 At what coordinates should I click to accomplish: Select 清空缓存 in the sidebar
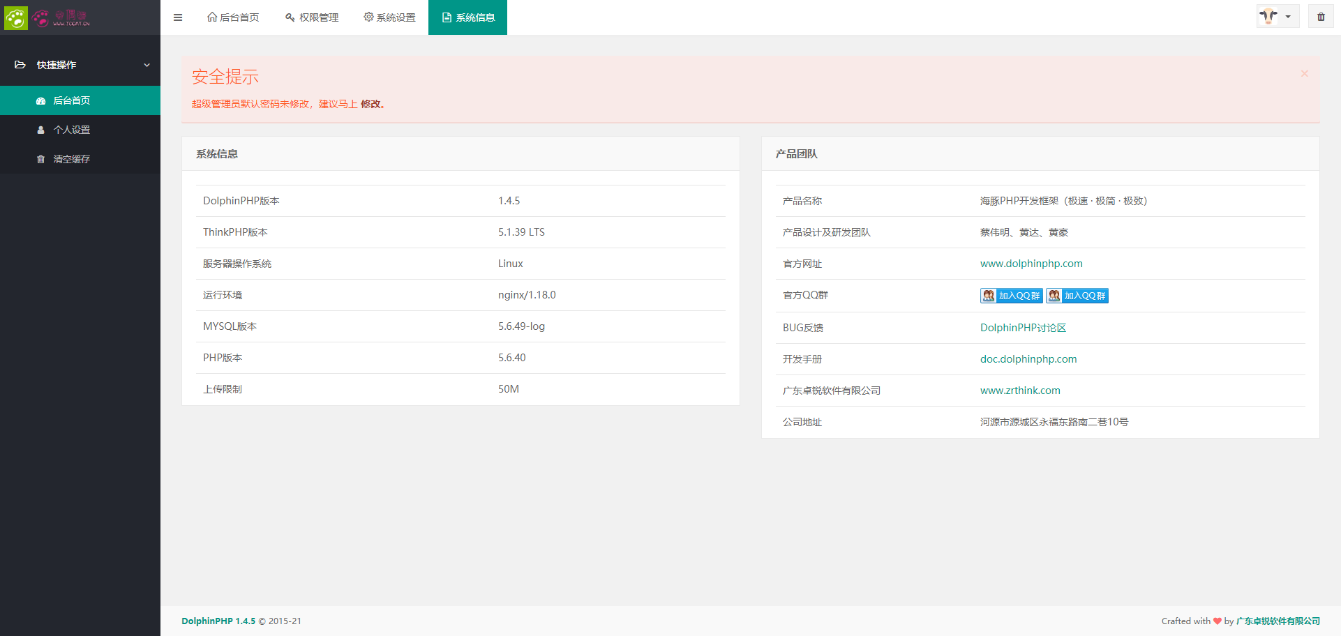80,159
